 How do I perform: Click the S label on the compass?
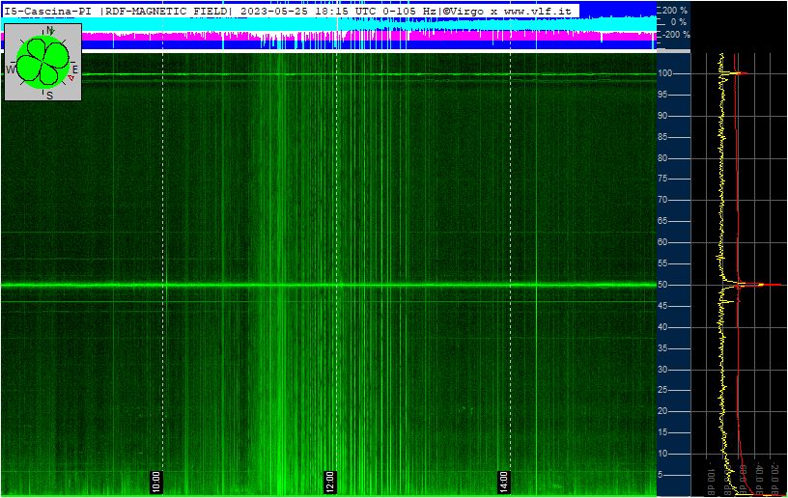[49, 96]
